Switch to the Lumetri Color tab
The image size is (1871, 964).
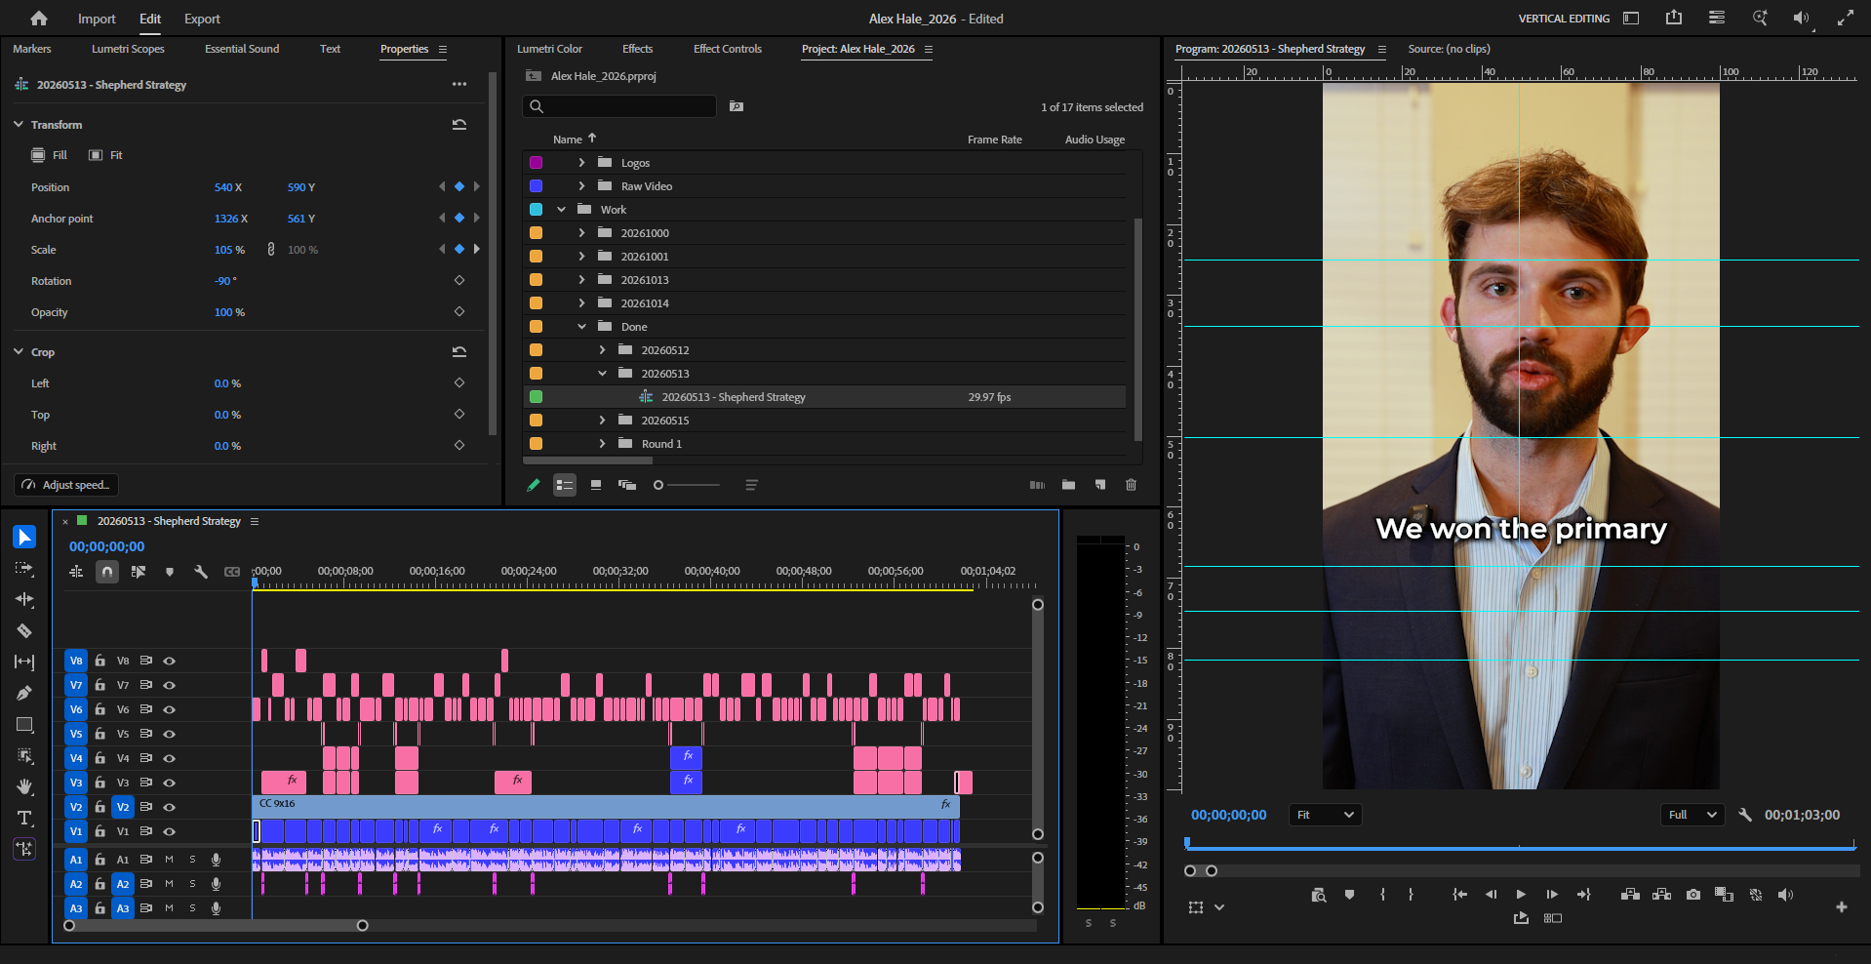(x=549, y=49)
